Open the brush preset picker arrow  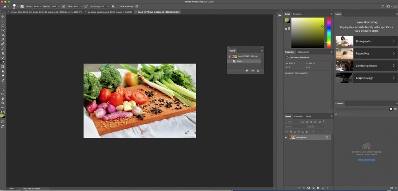pos(18,6)
